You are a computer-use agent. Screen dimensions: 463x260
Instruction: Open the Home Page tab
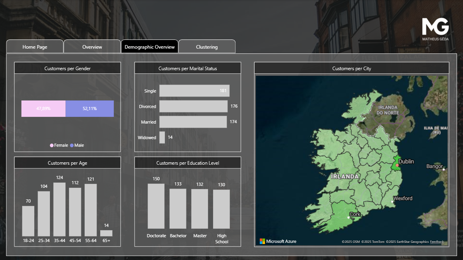pyautogui.click(x=35, y=47)
